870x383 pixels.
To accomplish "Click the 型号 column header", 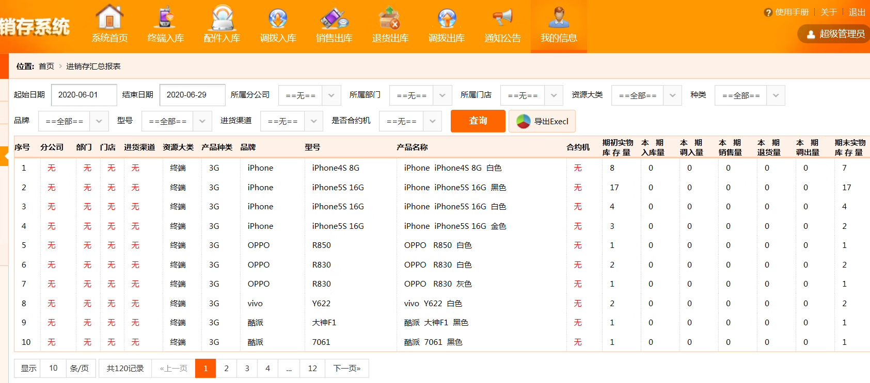I will pyautogui.click(x=312, y=147).
